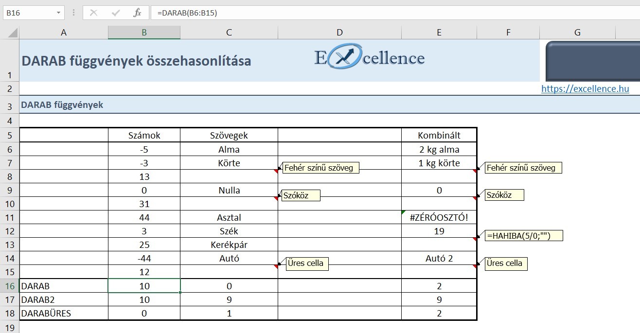
Task: Click the 'DARAB függvények' section heading cell
Action: click(x=61, y=105)
